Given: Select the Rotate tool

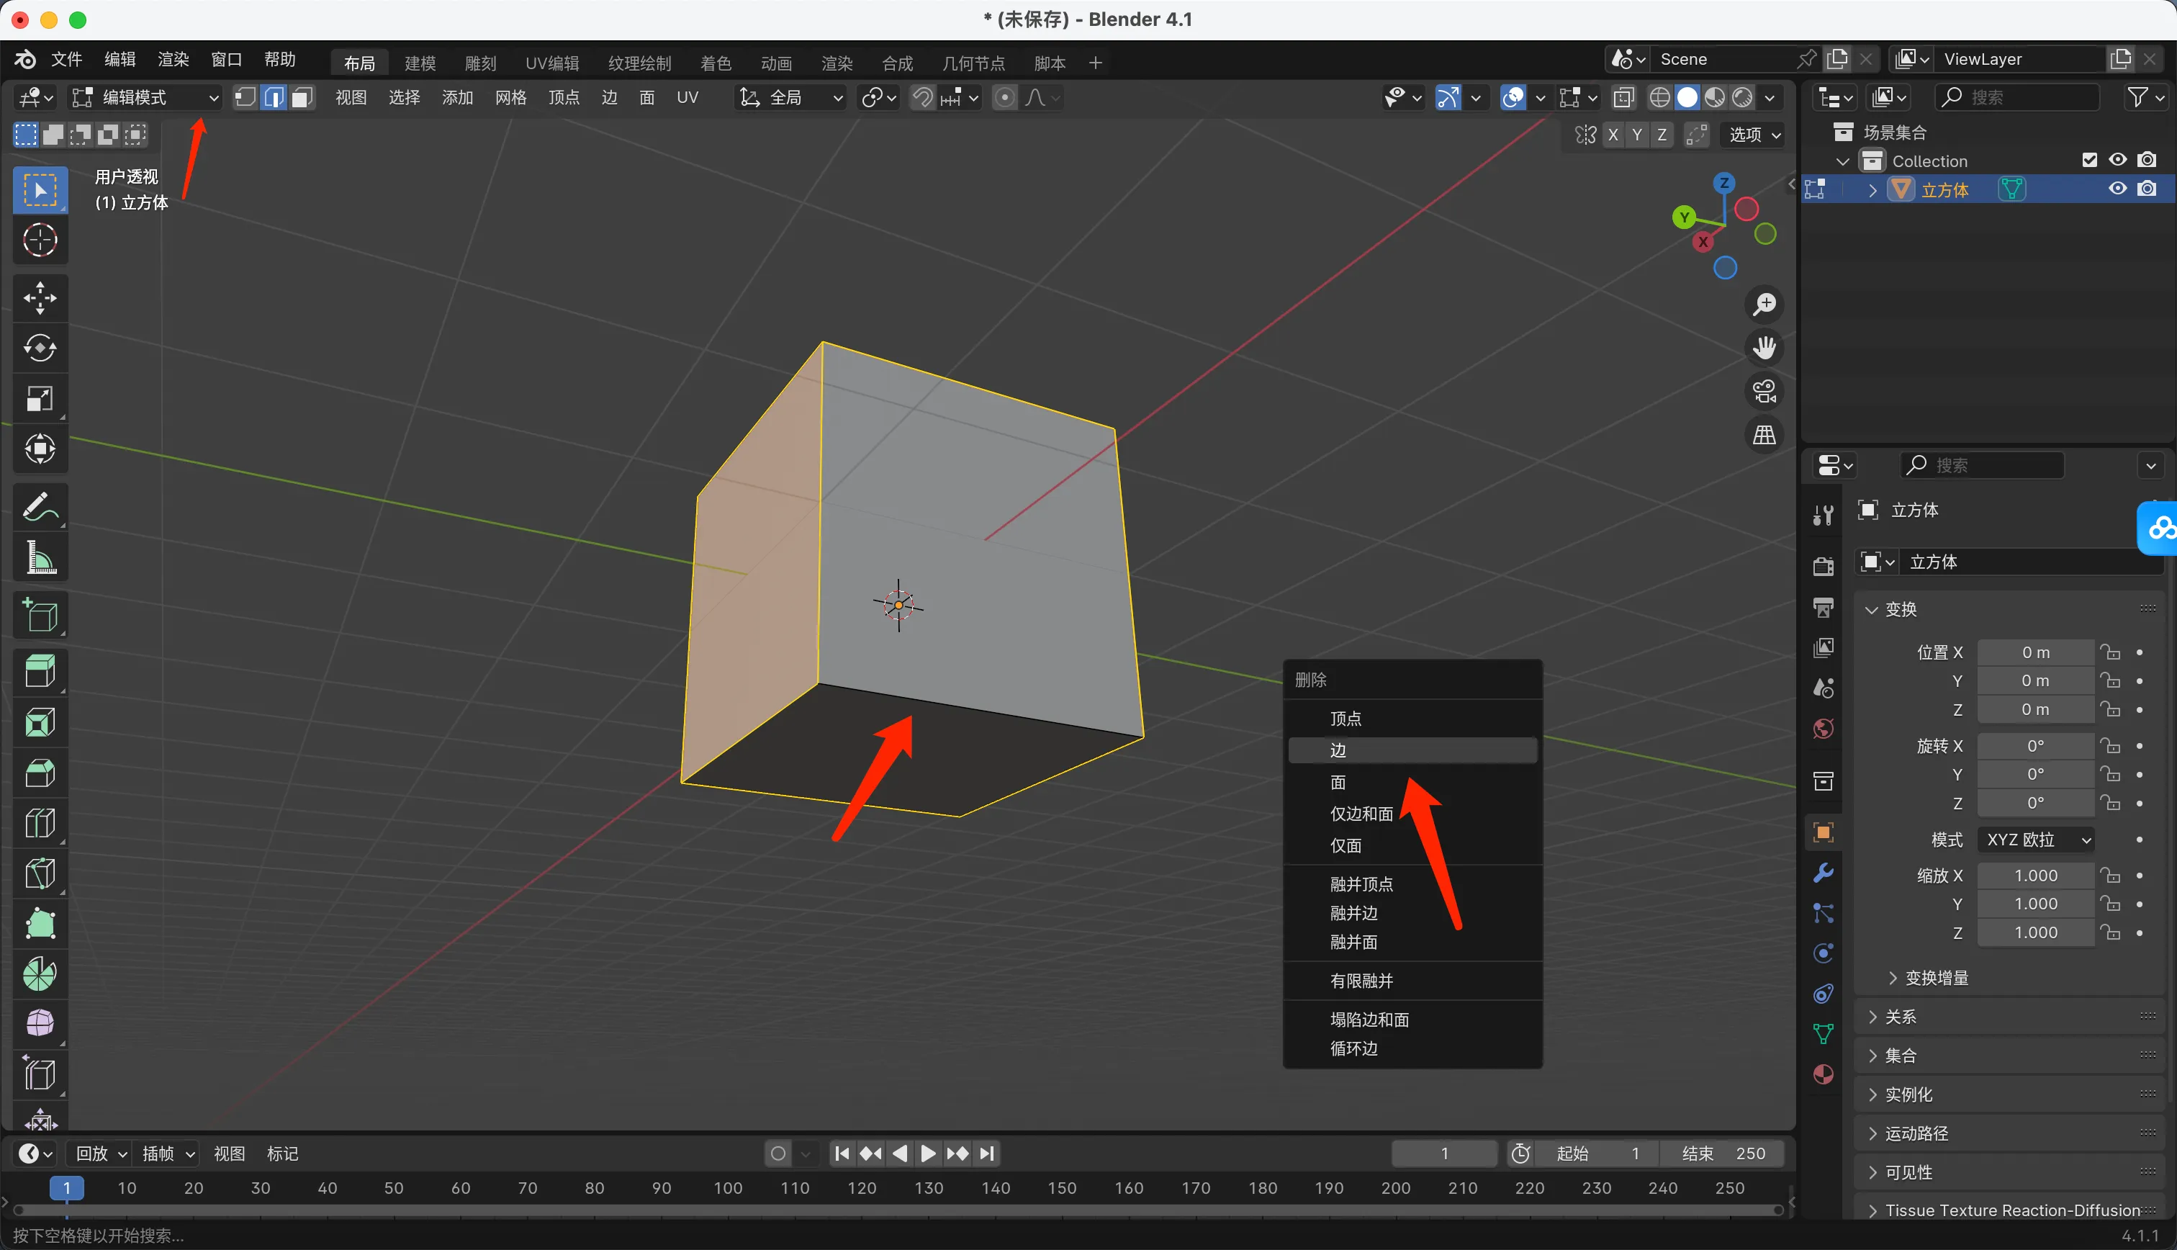Looking at the screenshot, I should pos(40,348).
